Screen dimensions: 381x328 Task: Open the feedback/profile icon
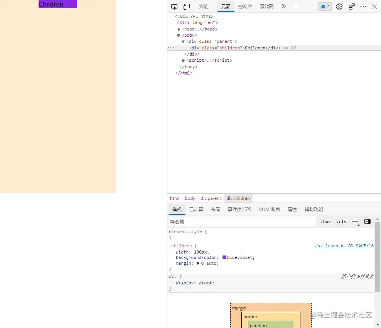351,7
